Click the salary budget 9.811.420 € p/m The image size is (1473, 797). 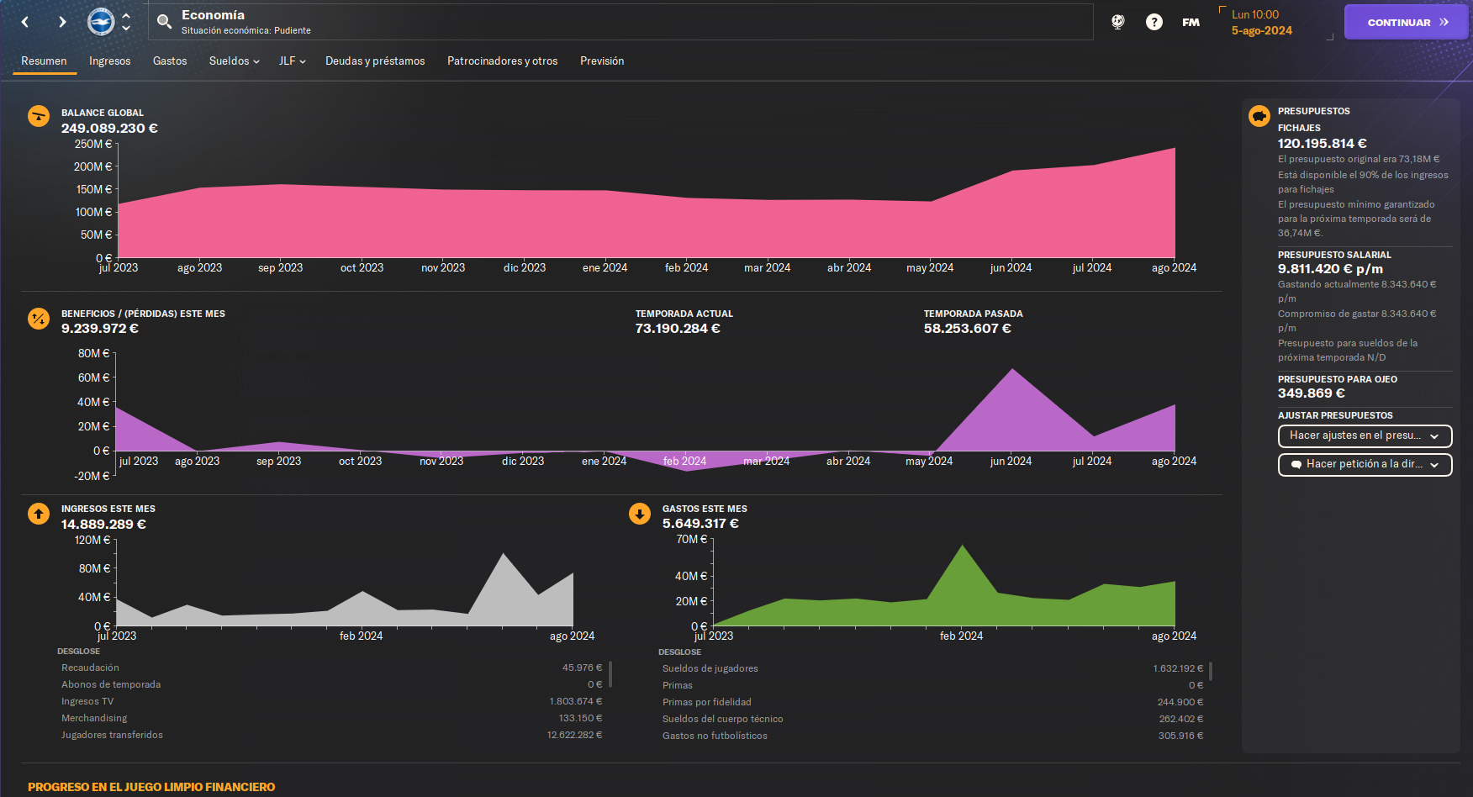click(x=1330, y=269)
